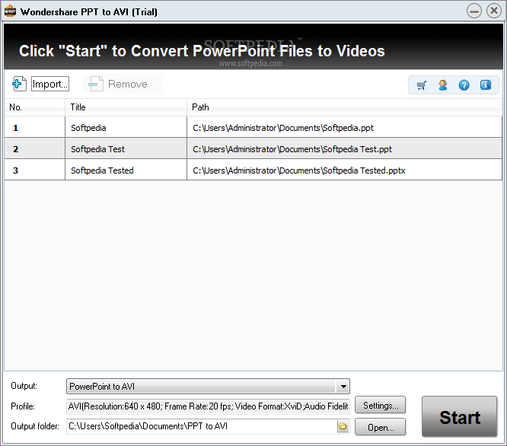
Task: Click the Output folder path field
Action: coord(202,426)
